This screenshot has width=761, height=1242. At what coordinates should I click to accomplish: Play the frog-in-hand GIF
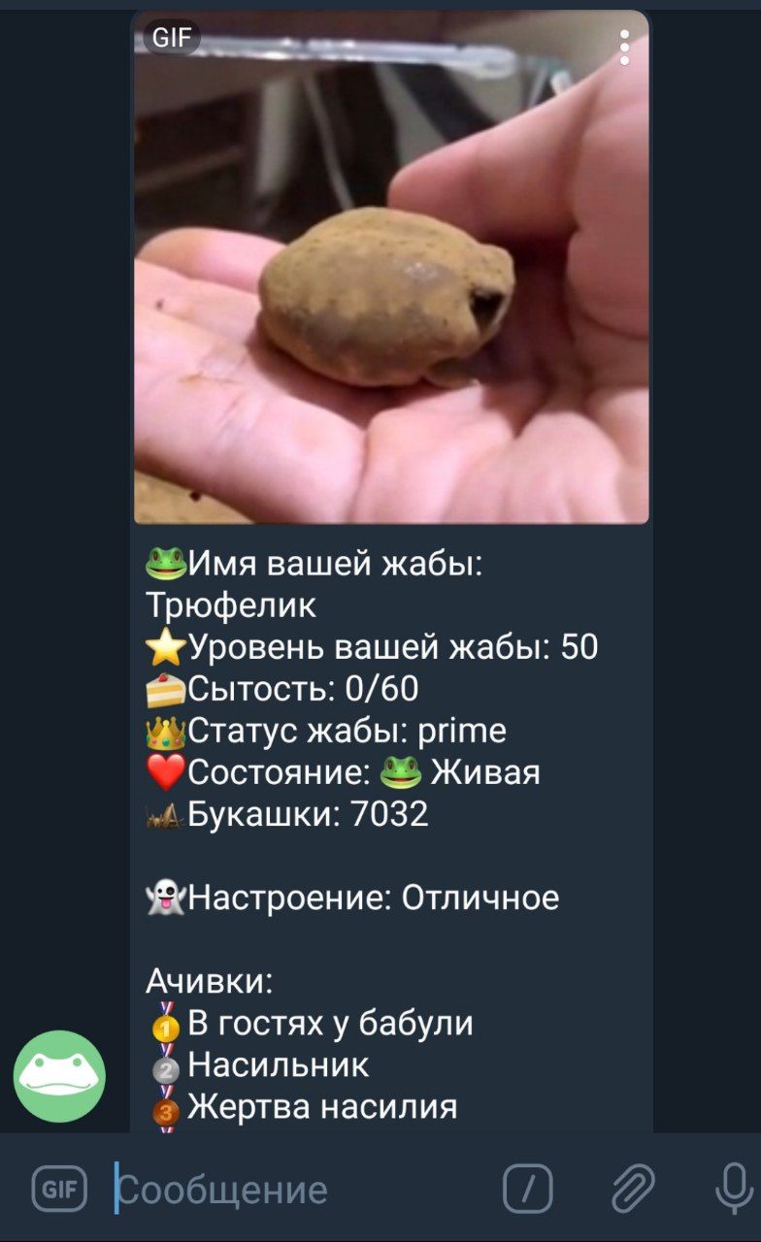391,268
